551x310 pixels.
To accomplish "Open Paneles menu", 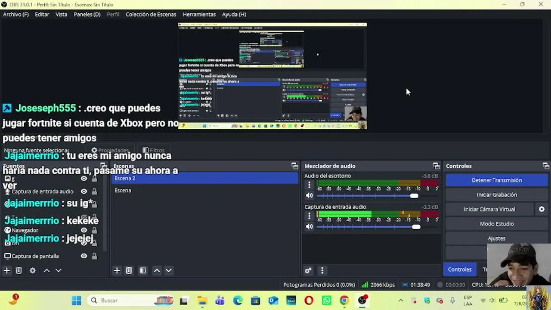I will point(87,14).
